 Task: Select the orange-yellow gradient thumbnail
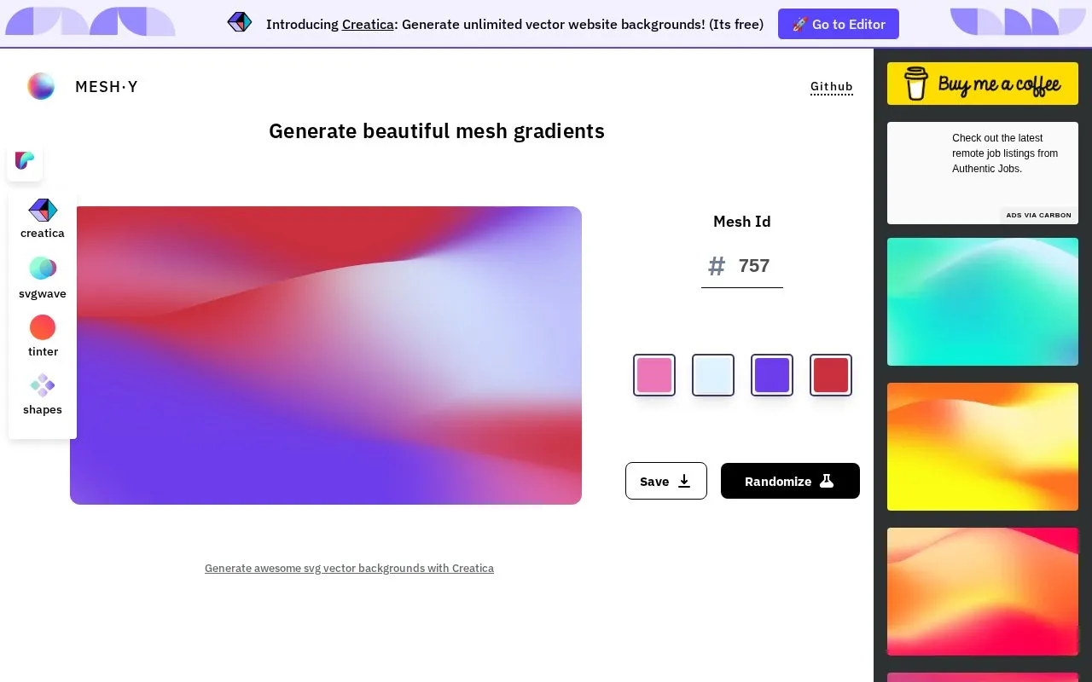pos(983,447)
